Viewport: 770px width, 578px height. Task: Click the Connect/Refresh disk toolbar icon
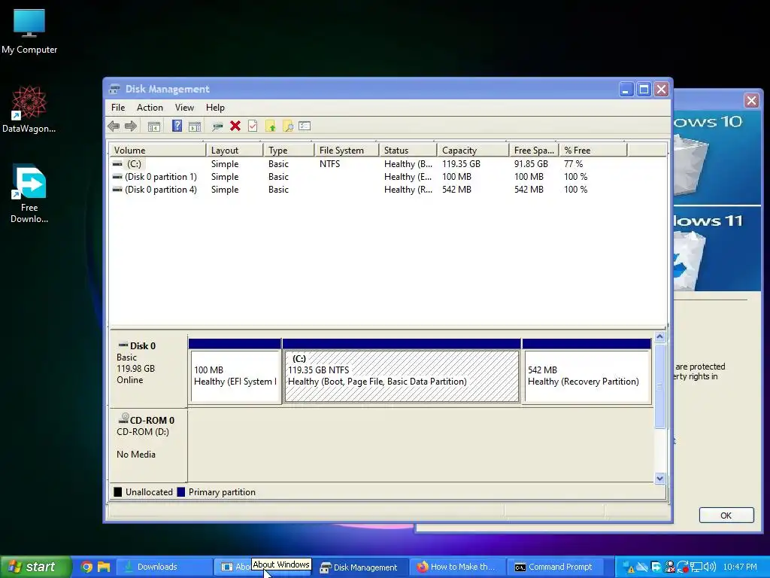(217, 126)
